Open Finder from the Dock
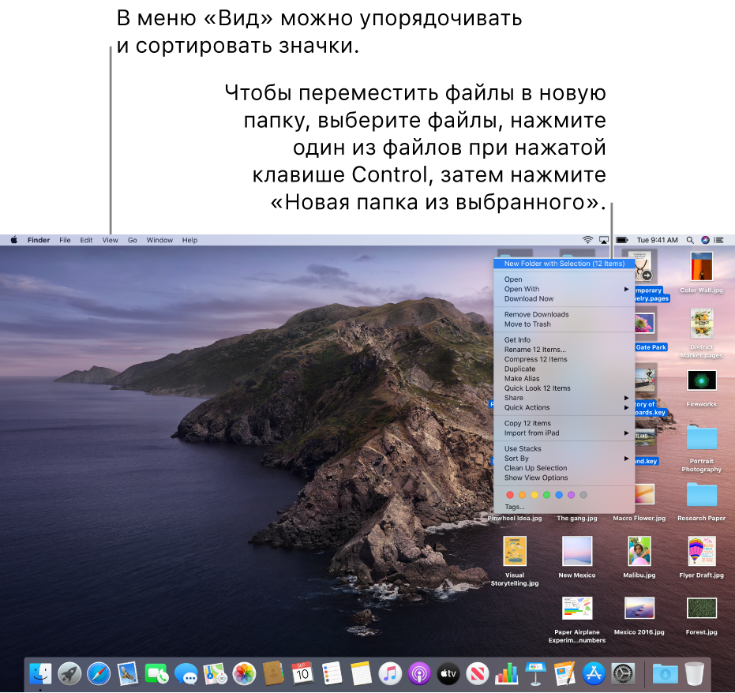The image size is (735, 693). [x=41, y=674]
